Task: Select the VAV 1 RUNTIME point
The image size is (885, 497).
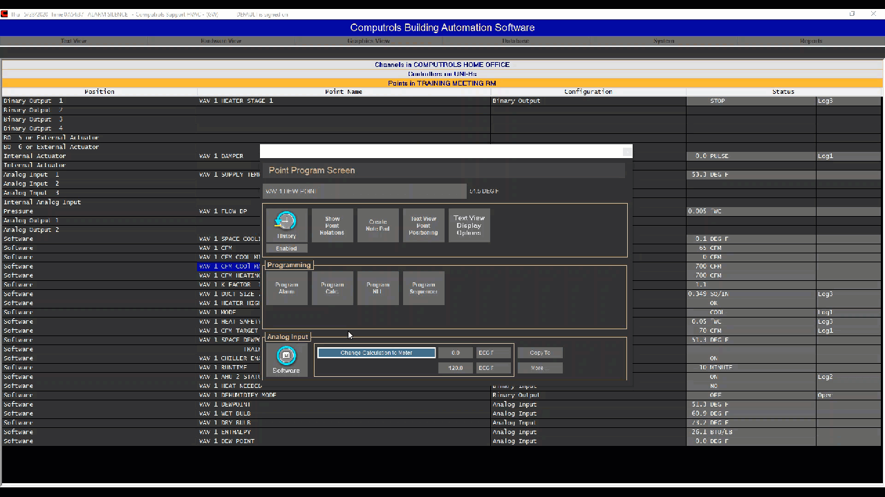Action: point(223,367)
